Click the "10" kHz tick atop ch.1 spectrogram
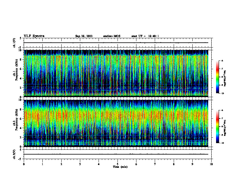 [20, 50]
